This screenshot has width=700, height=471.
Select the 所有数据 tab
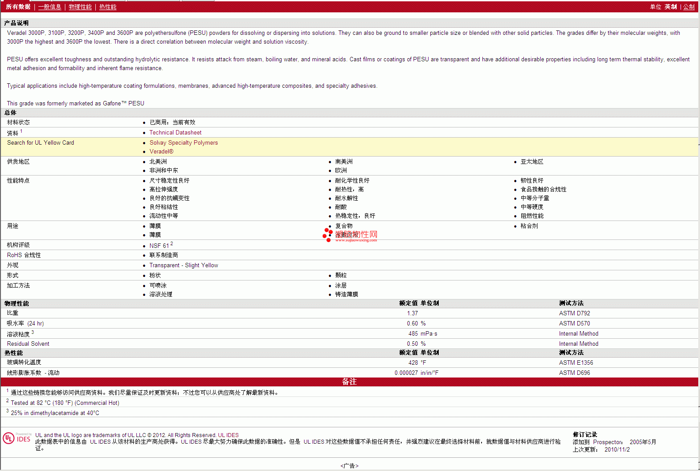click(18, 7)
